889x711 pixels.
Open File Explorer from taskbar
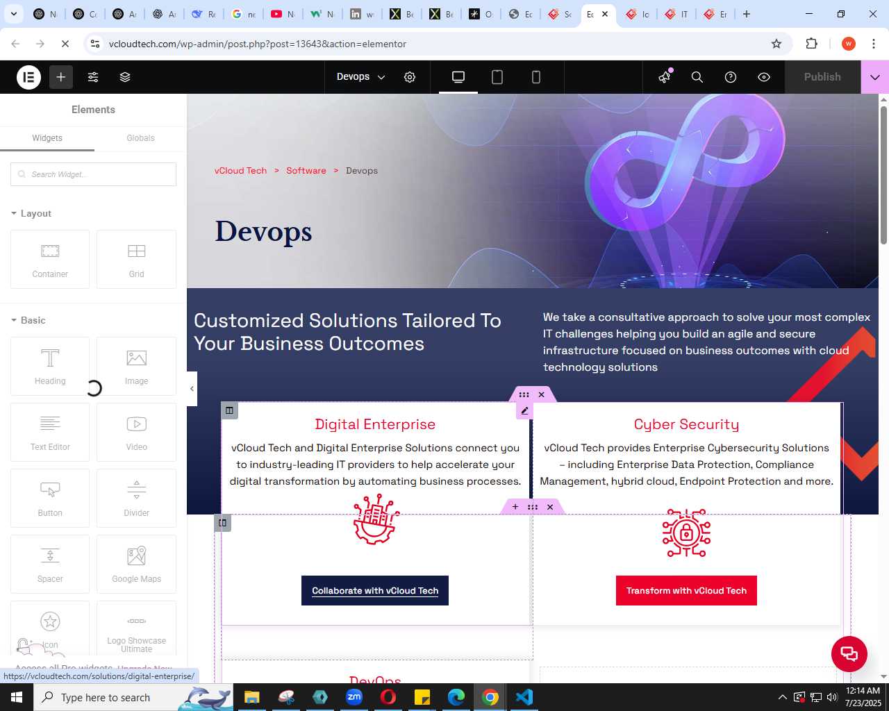251,697
